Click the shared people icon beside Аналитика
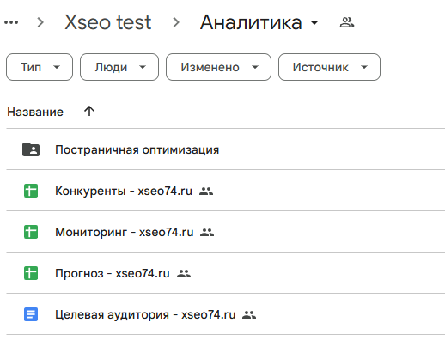The height and width of the screenshot is (353, 445). [347, 22]
